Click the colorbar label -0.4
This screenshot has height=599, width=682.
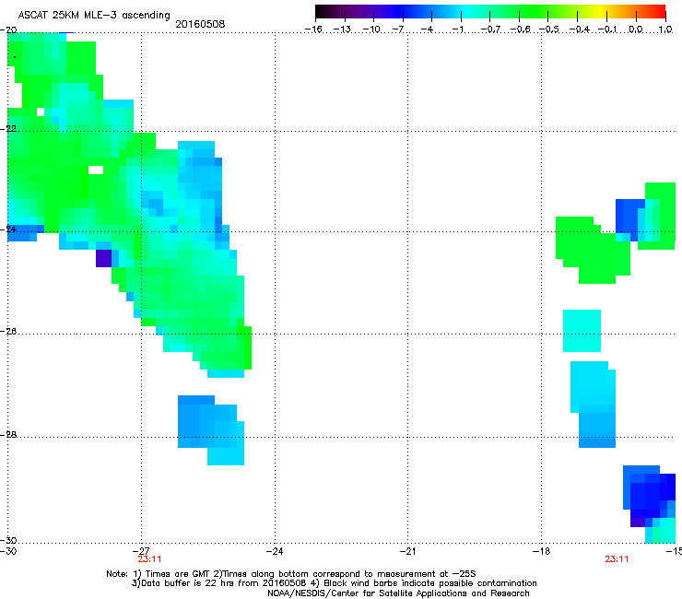tap(579, 29)
